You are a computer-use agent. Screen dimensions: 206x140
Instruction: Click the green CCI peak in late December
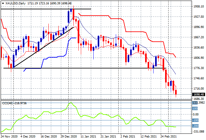coord(71,102)
